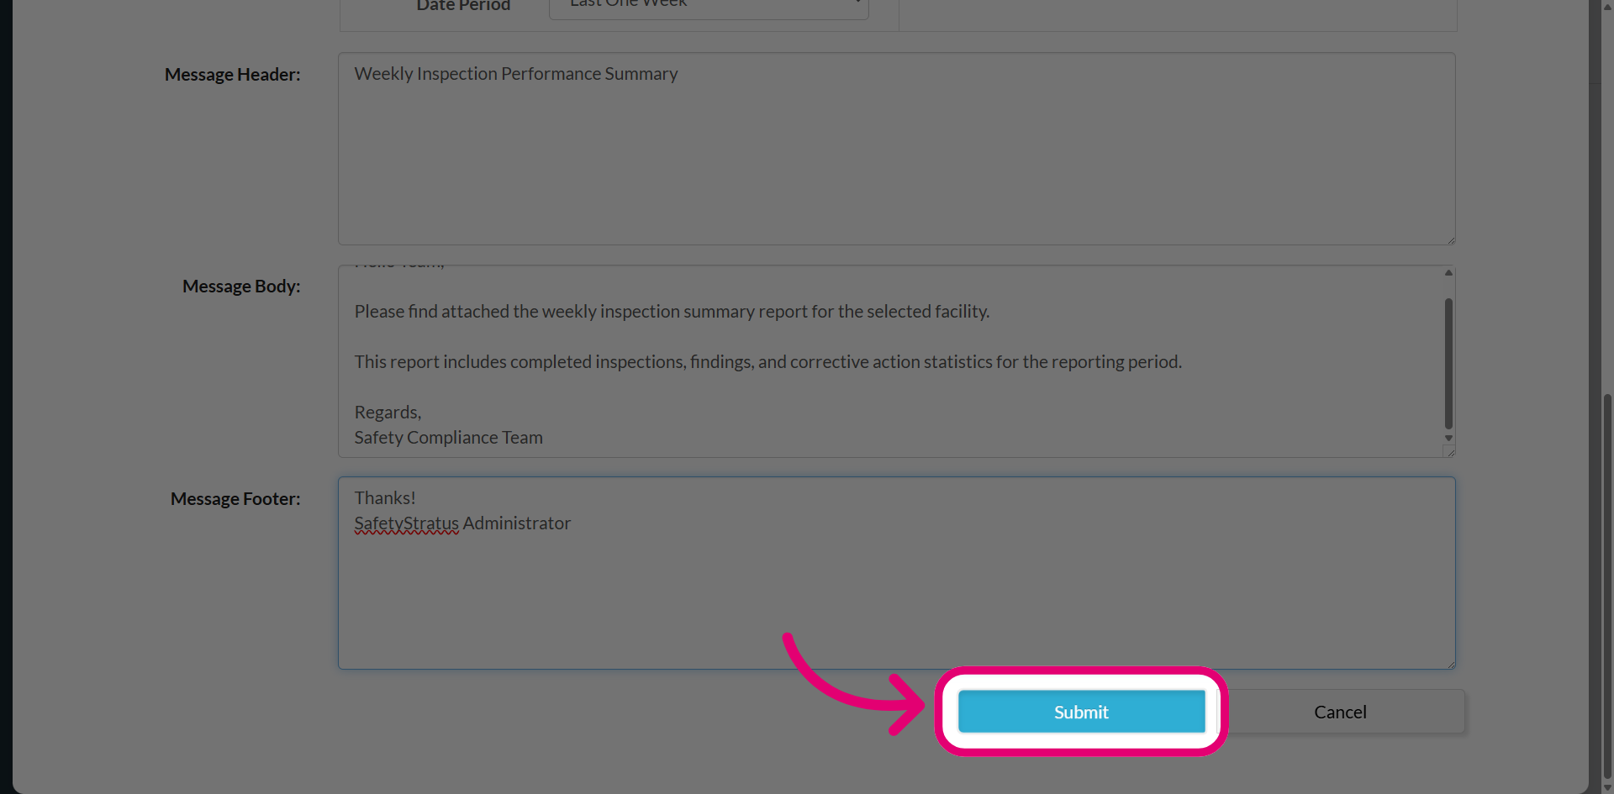Click the resize handle of Message Footer box
The height and width of the screenshot is (794, 1614).
[1451, 665]
